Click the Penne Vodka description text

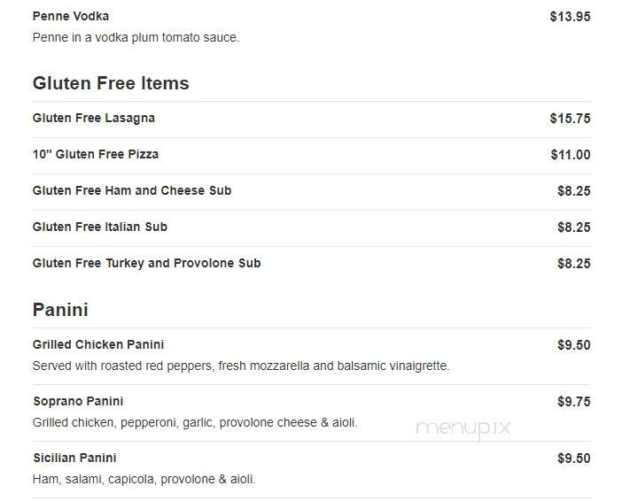point(136,37)
